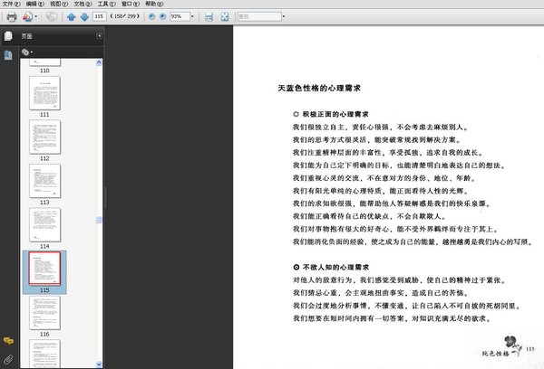The width and height of the screenshot is (544, 369).
Task: Select page thumbnail 113
Action: click(44, 181)
